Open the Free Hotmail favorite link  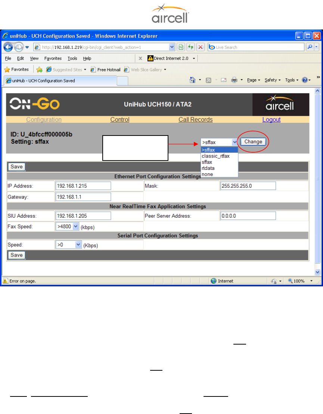click(105, 70)
